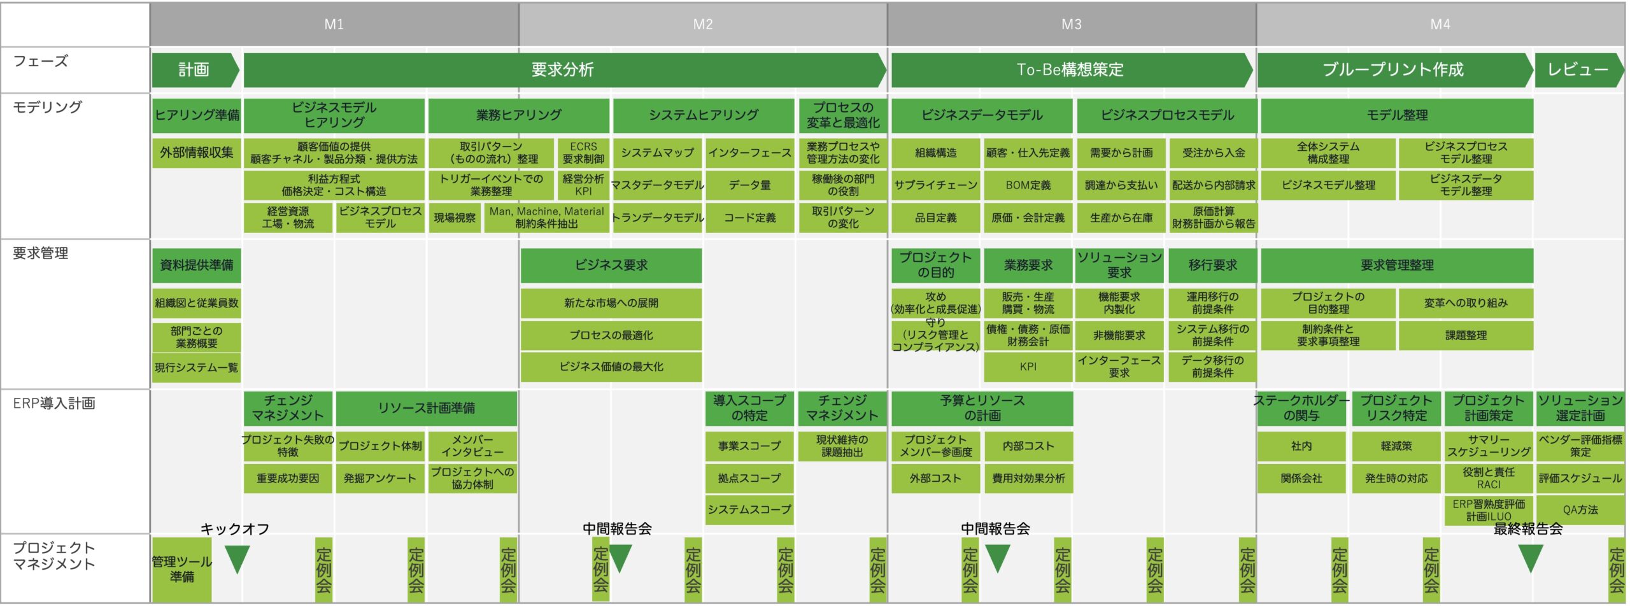Image resolution: width=1630 pixels, height=606 pixels.
Task: Click the 全体システム構成整理 cell
Action: pos(1328,153)
